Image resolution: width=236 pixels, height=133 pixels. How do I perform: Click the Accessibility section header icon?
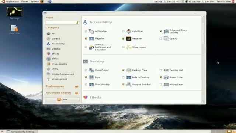tap(85, 22)
